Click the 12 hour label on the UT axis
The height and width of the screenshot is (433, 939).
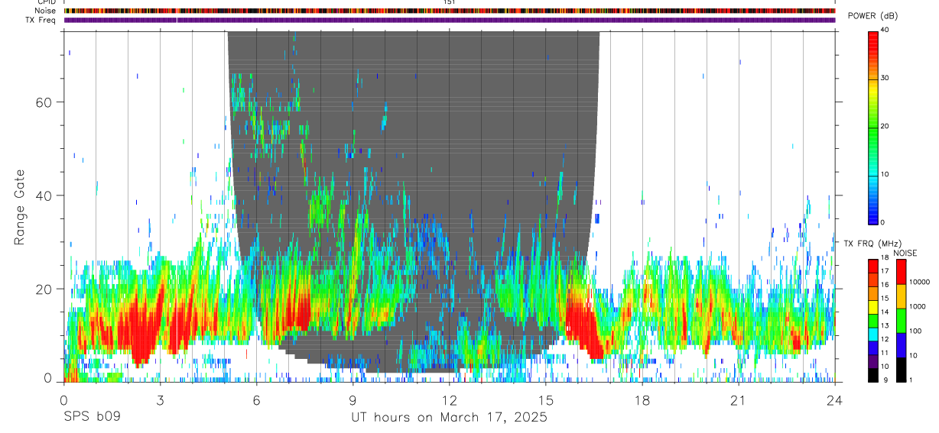(450, 400)
